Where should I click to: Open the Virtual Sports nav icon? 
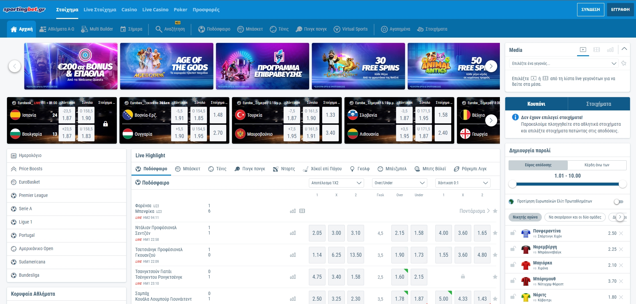point(337,29)
